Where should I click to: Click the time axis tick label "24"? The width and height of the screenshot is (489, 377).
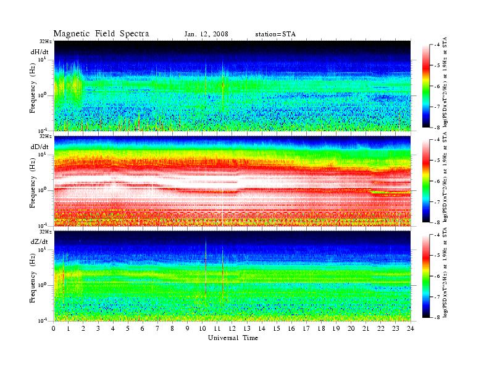tap(410, 328)
